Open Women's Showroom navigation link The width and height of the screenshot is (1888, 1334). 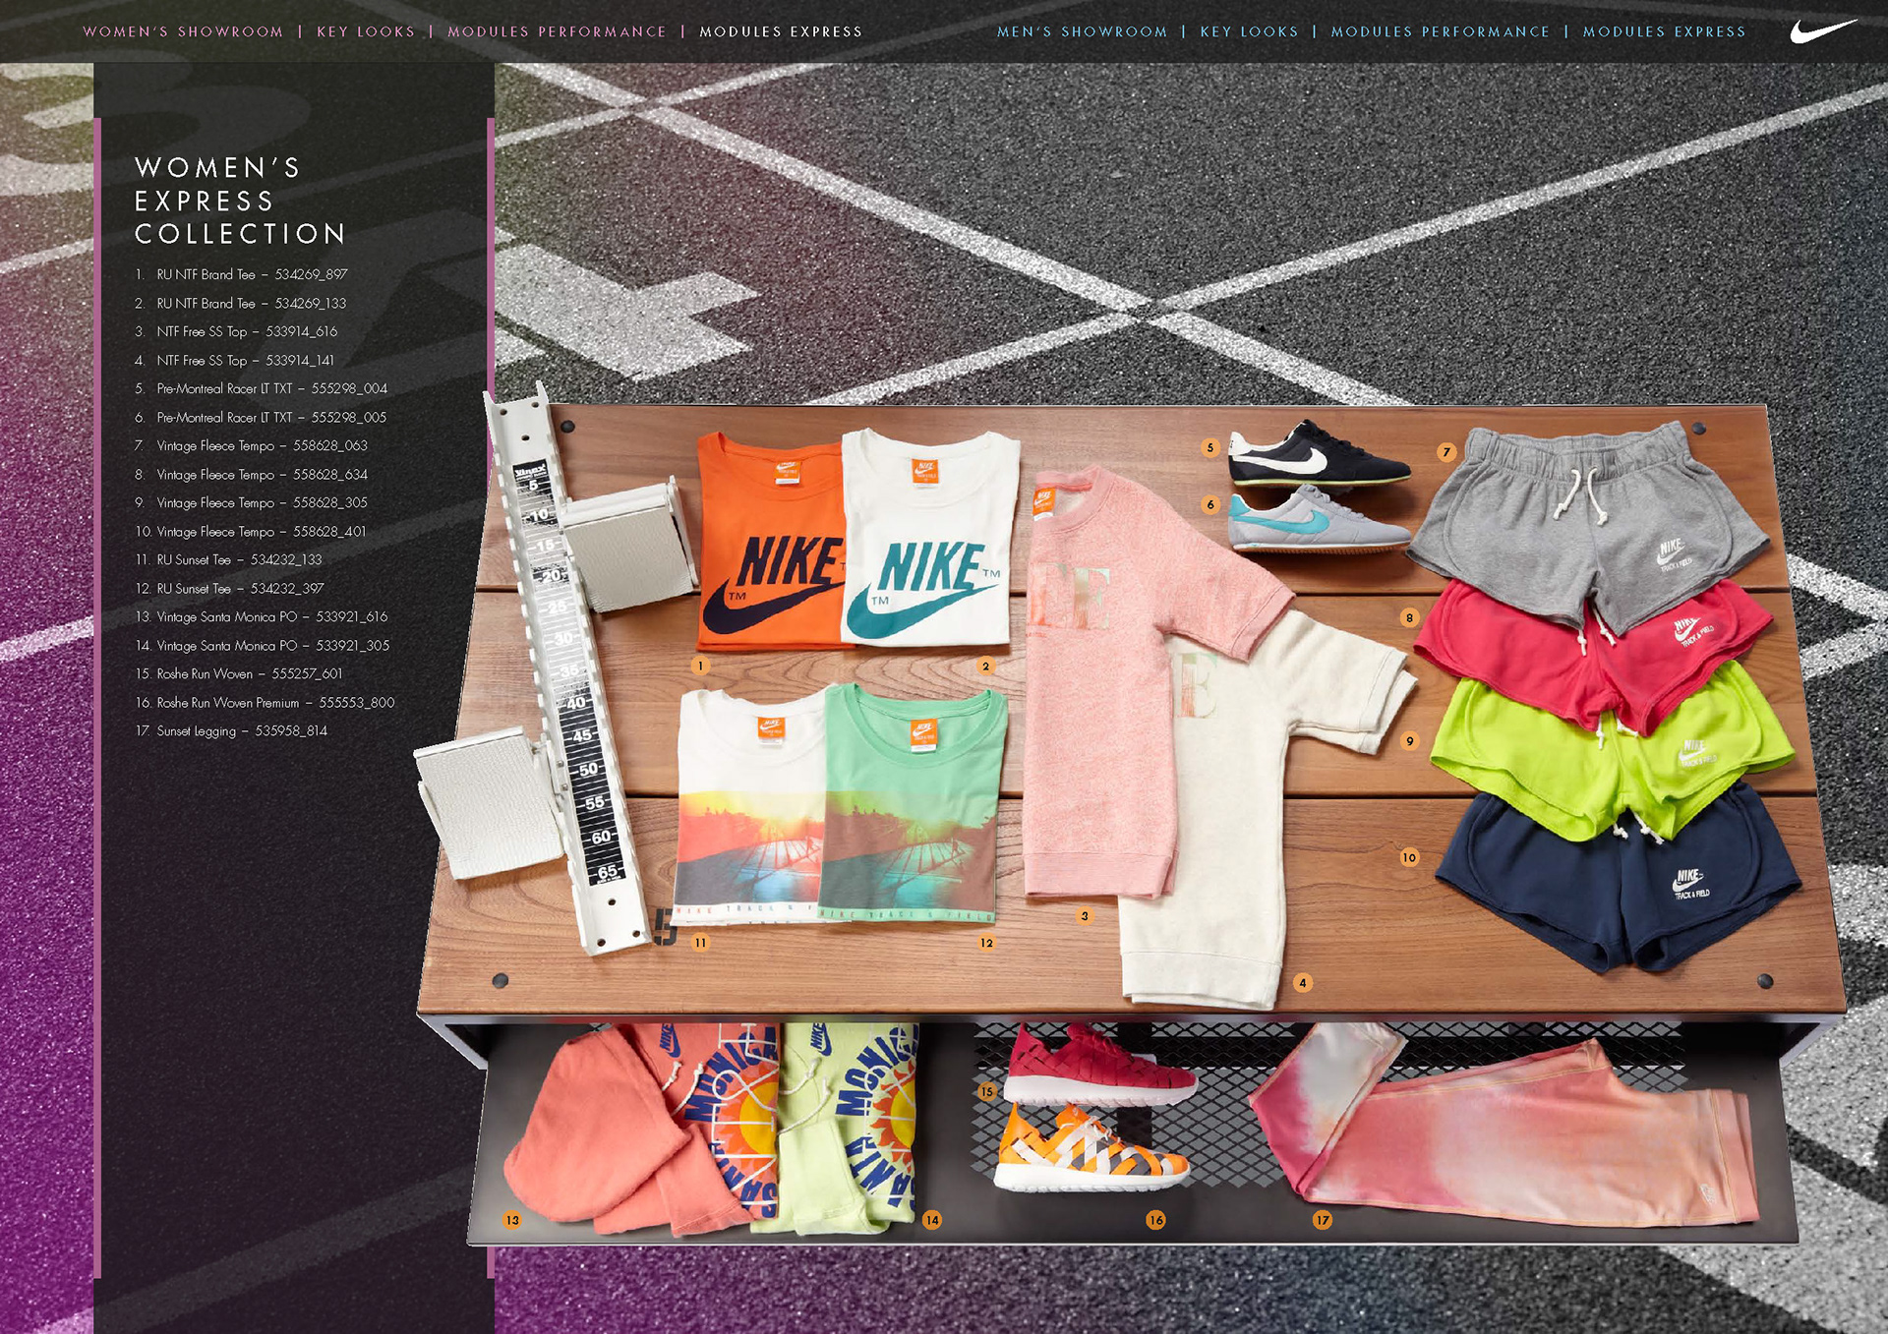click(183, 31)
